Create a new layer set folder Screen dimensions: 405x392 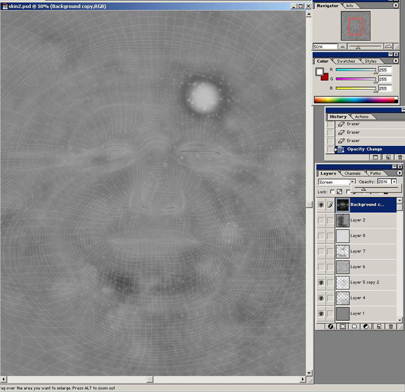[354, 327]
